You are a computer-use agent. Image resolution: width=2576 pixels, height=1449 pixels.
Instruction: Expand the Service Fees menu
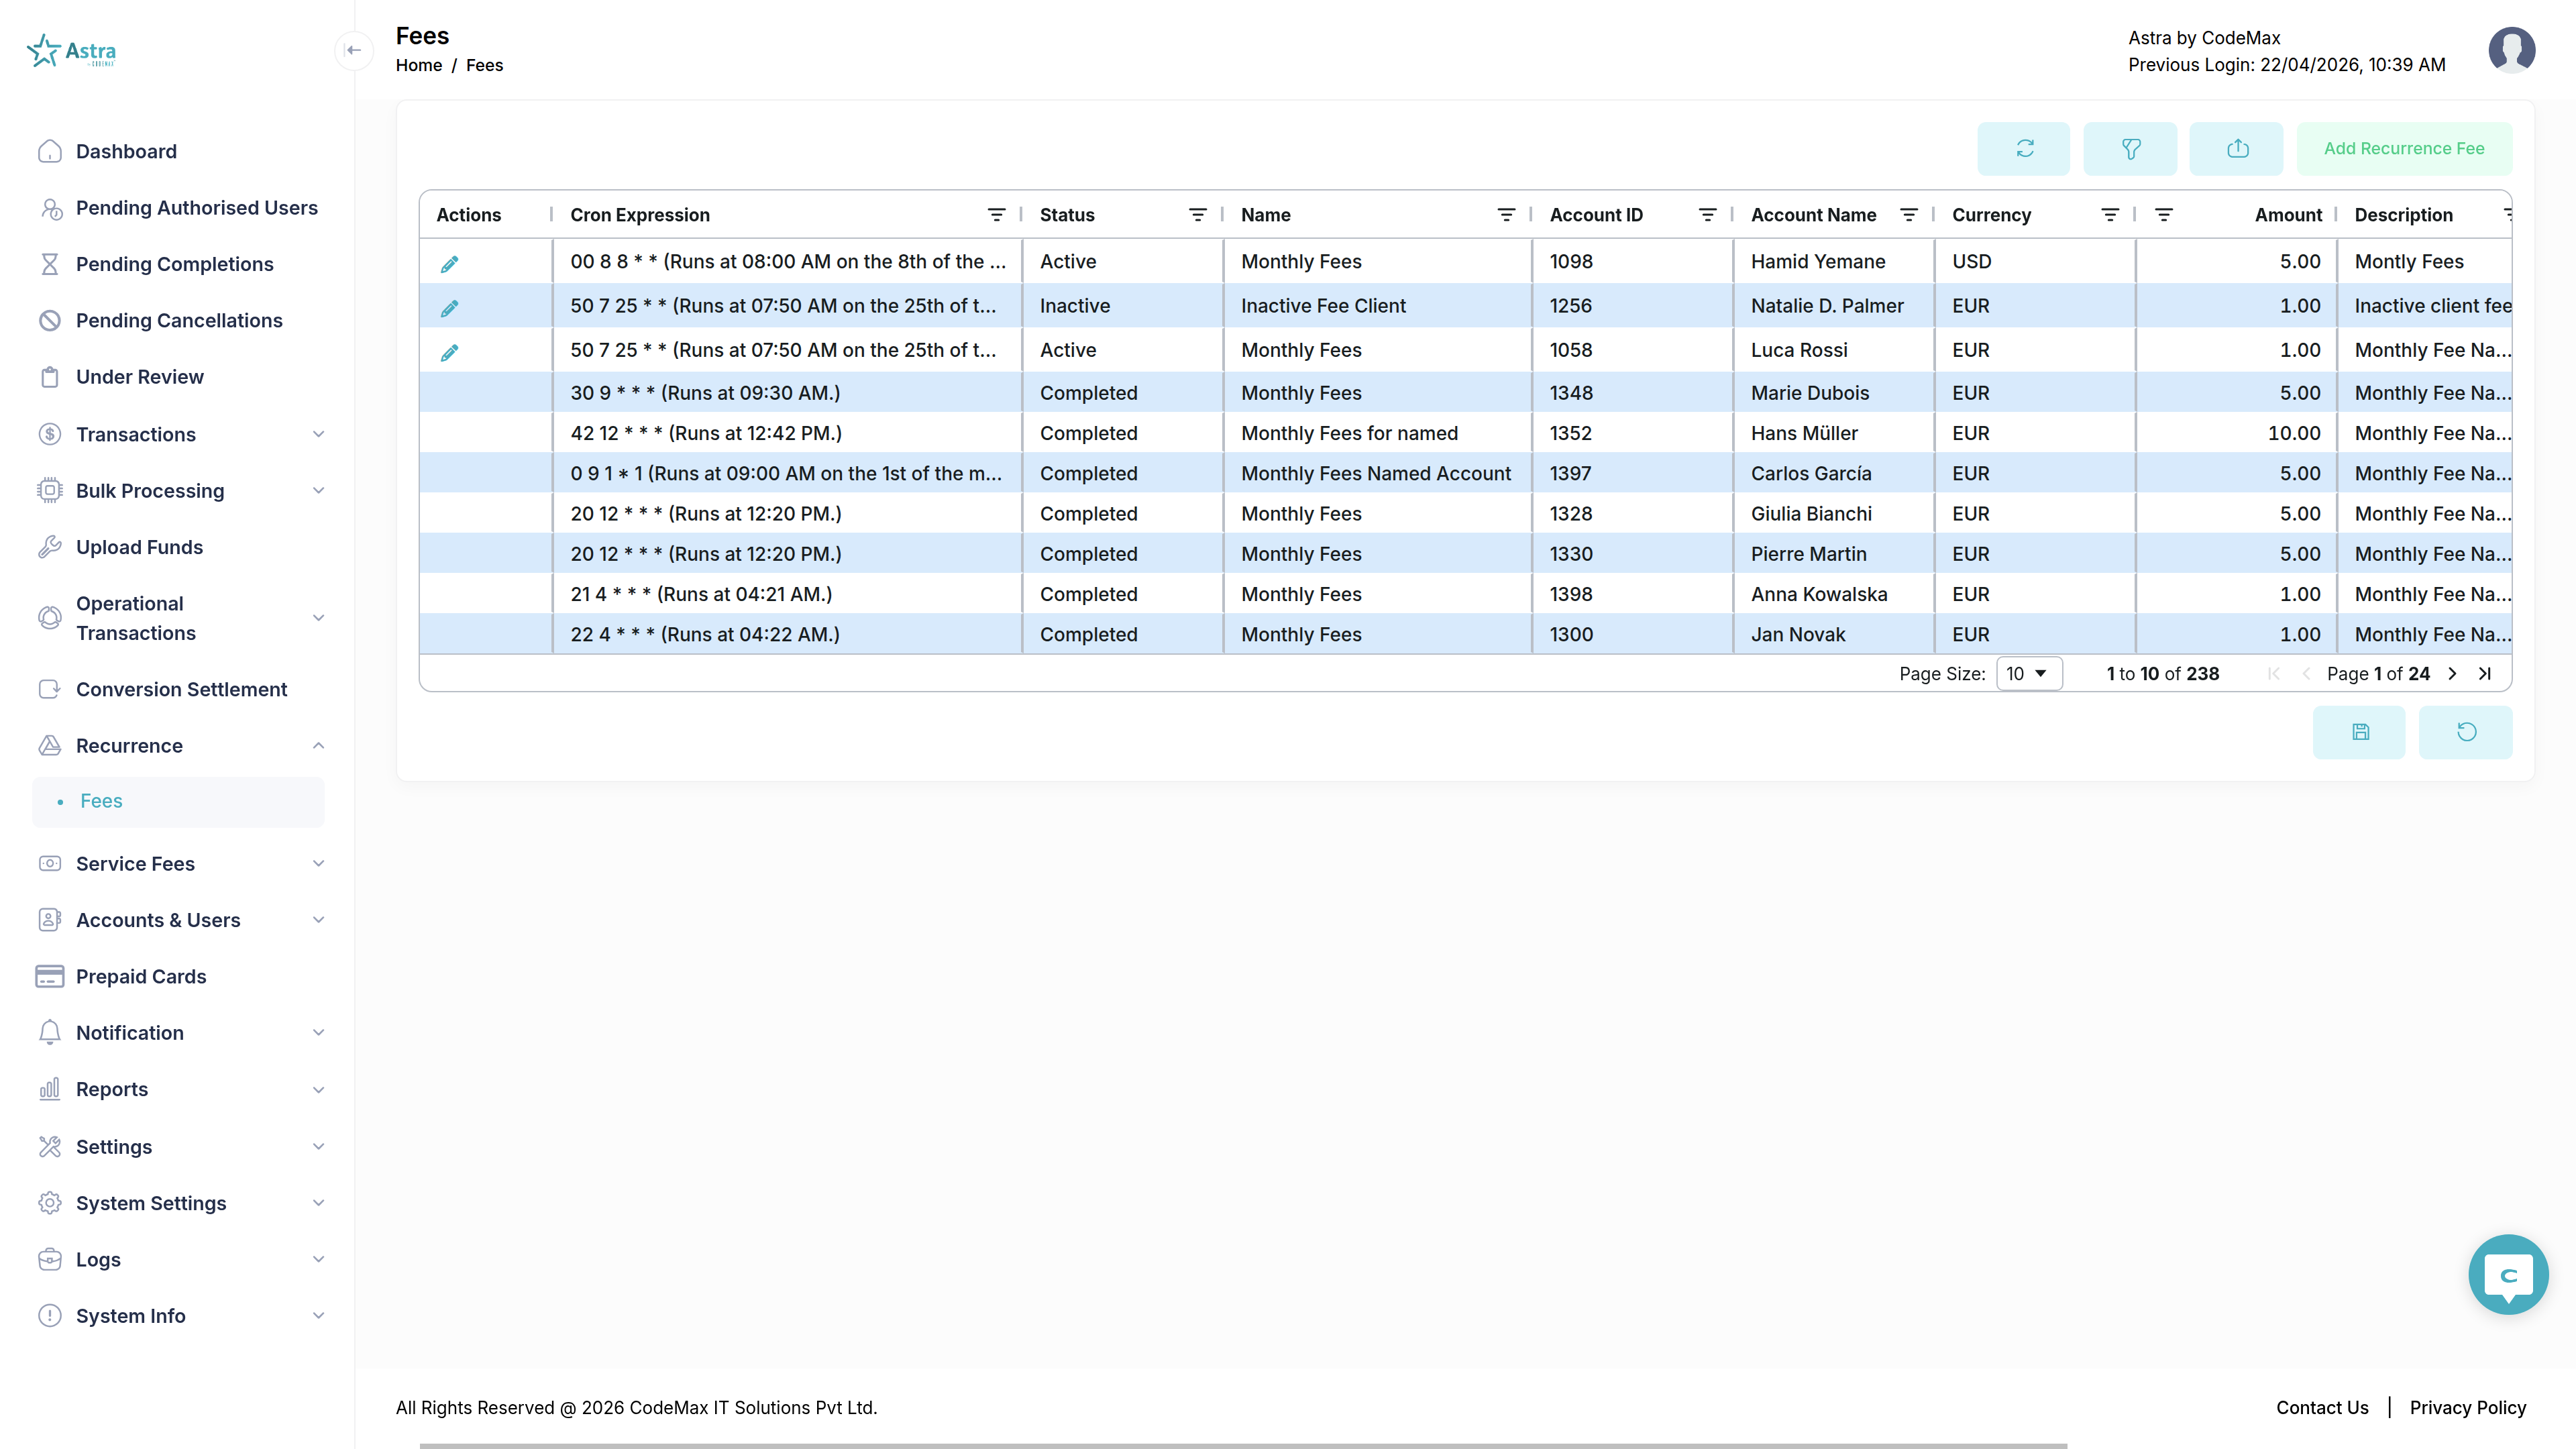point(180,864)
